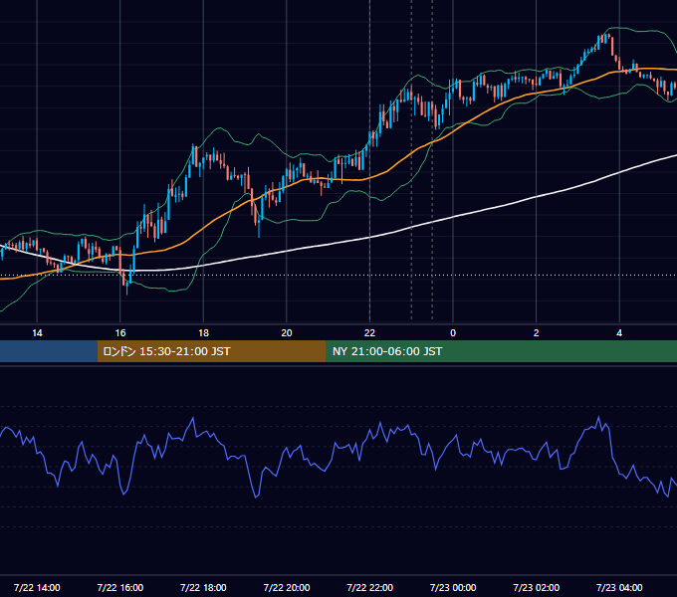Viewport: 677px width, 597px height.
Task: Click the 0 hour axis label
Action: tap(453, 333)
